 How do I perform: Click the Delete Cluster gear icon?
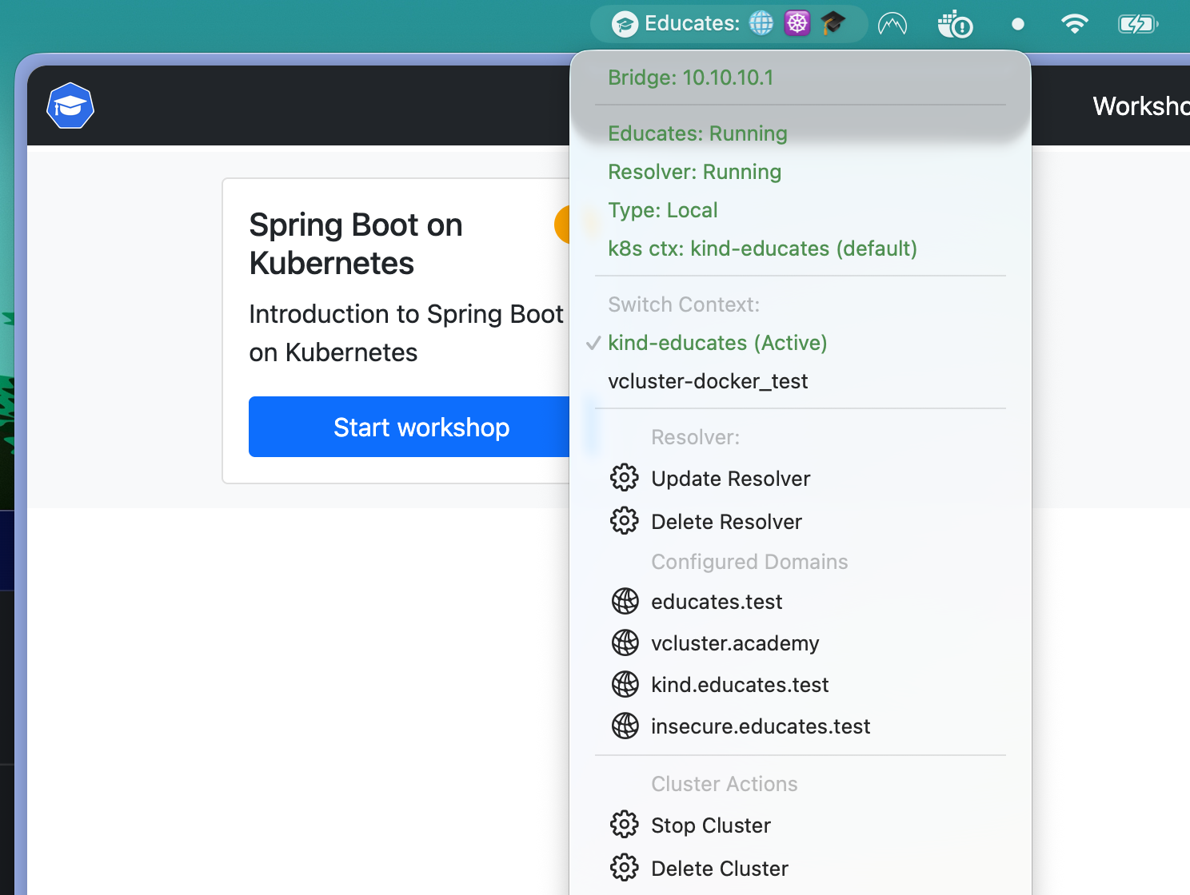point(624,868)
